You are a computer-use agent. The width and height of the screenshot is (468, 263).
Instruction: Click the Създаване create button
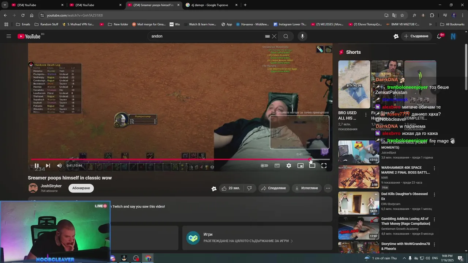[x=416, y=36]
